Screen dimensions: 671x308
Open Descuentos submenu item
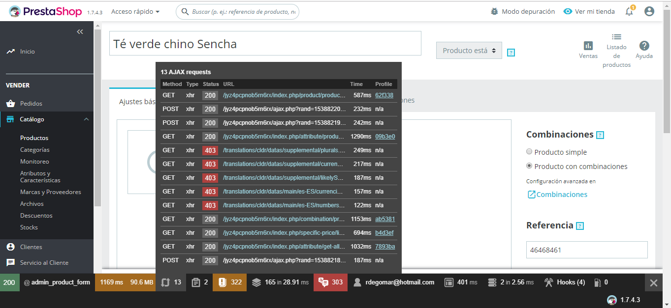36,216
